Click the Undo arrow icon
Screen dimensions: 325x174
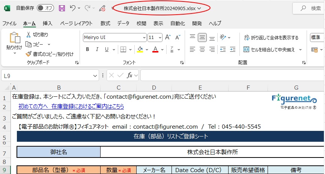click(73, 8)
